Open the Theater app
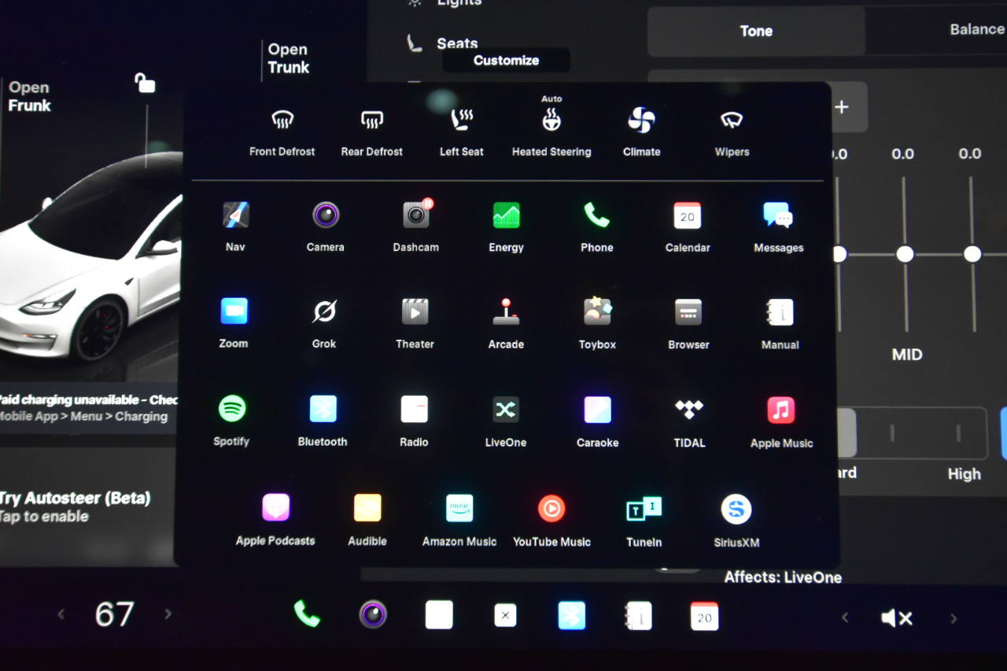 (x=415, y=312)
